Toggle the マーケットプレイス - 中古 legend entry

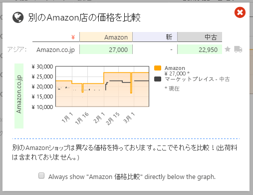pyautogui.click(x=197, y=79)
